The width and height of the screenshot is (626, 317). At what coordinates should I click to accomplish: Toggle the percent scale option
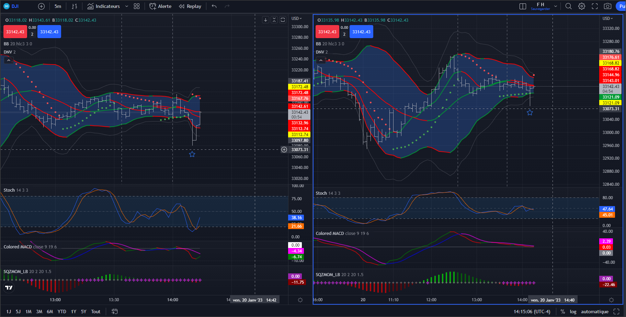(x=562, y=312)
